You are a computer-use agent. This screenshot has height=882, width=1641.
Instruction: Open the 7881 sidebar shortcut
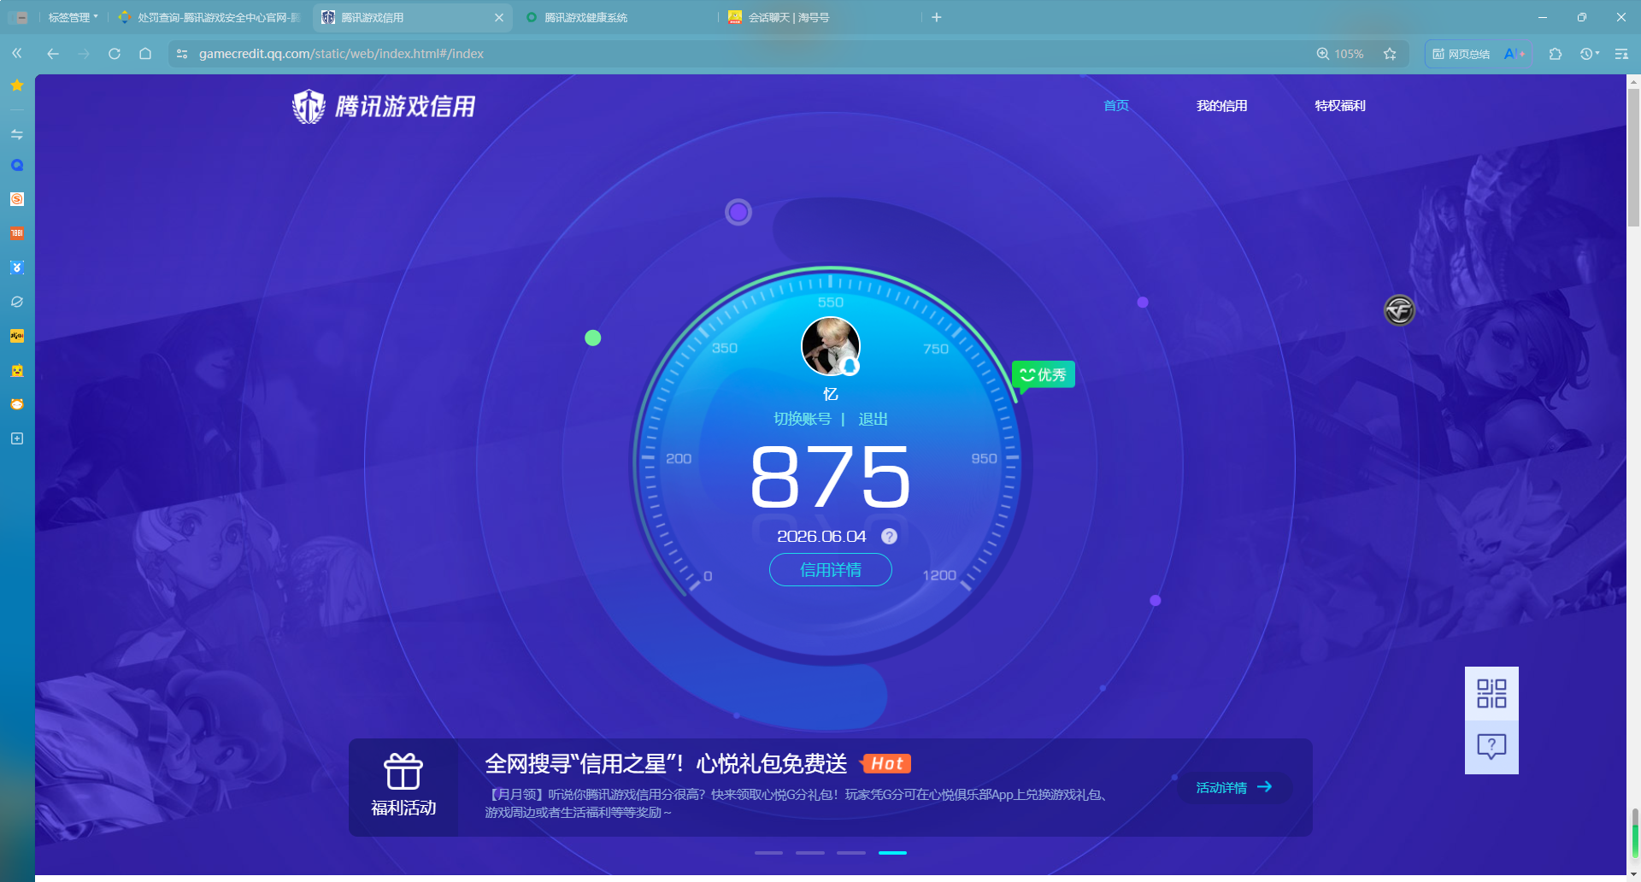[x=17, y=233]
